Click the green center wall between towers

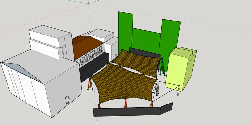point(146,41)
